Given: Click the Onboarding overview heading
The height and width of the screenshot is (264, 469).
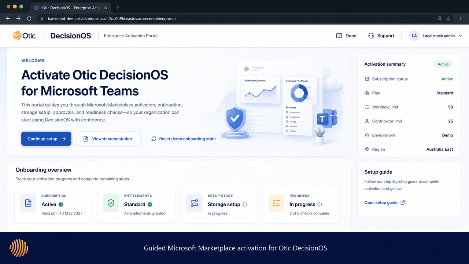Looking at the screenshot, I should click(44, 170).
